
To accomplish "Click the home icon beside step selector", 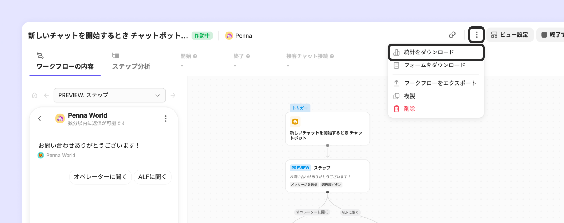I will point(35,96).
